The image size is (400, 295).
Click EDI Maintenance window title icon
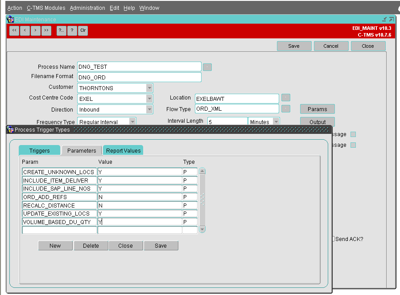(10, 19)
